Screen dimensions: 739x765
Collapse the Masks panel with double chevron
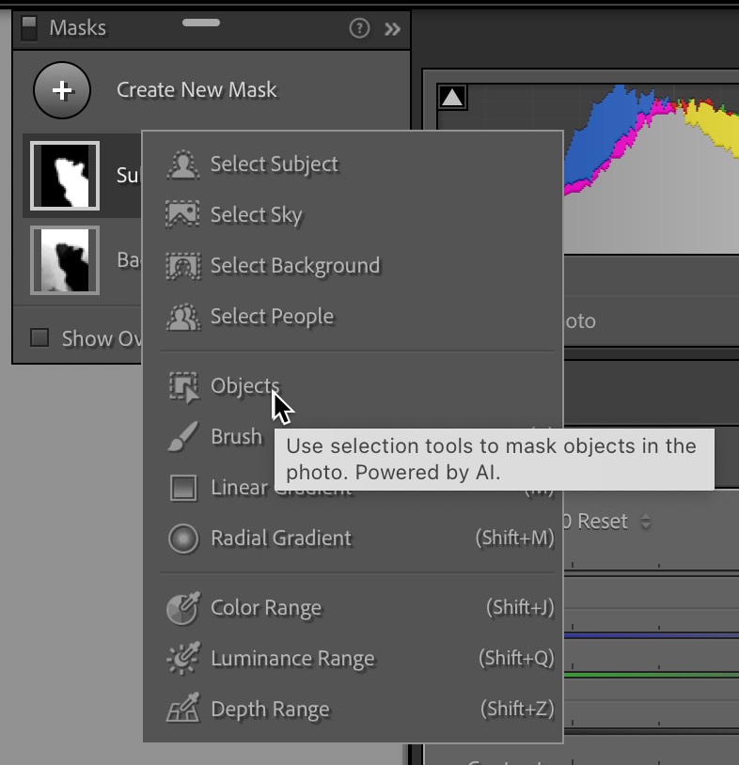(392, 29)
